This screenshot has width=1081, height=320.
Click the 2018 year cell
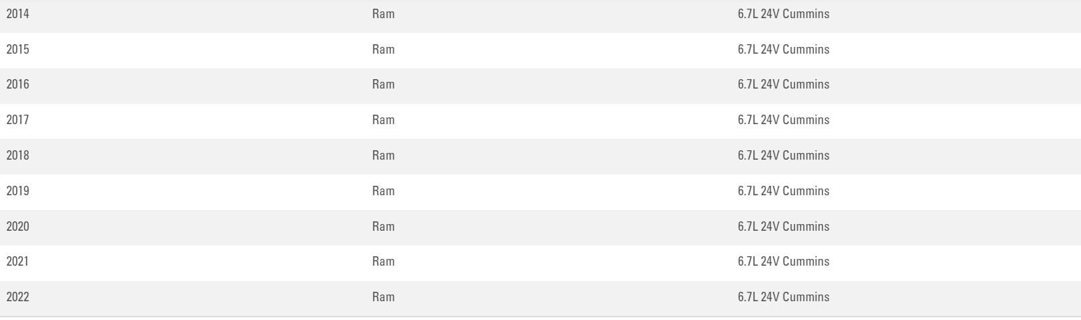tap(18, 156)
